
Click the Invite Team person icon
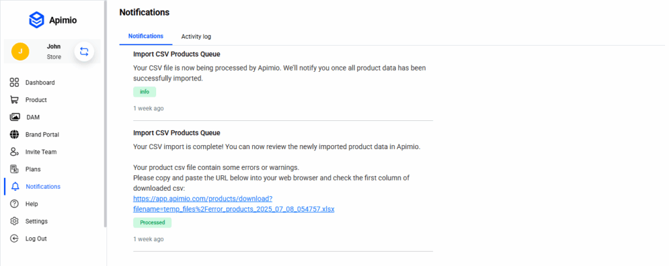click(x=14, y=152)
